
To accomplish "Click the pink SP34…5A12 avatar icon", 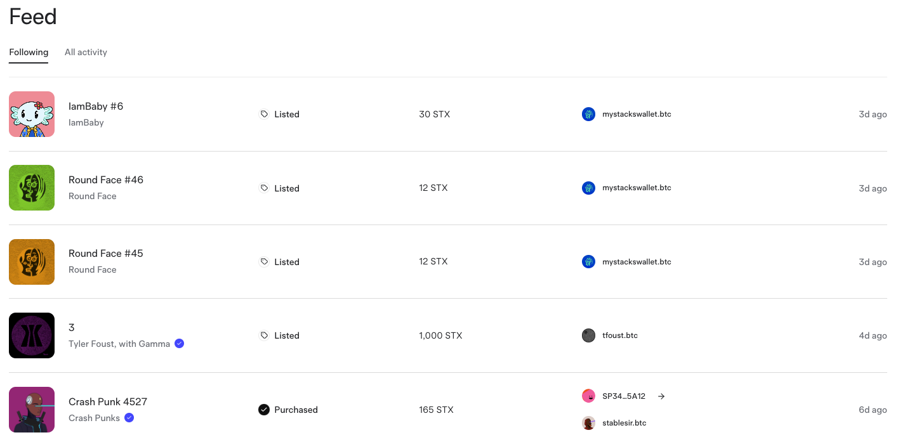I will (x=589, y=396).
